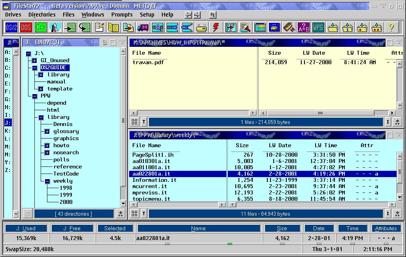Click the left arrow icon next to Help
This screenshot has height=257, width=406.
click(x=188, y=15)
